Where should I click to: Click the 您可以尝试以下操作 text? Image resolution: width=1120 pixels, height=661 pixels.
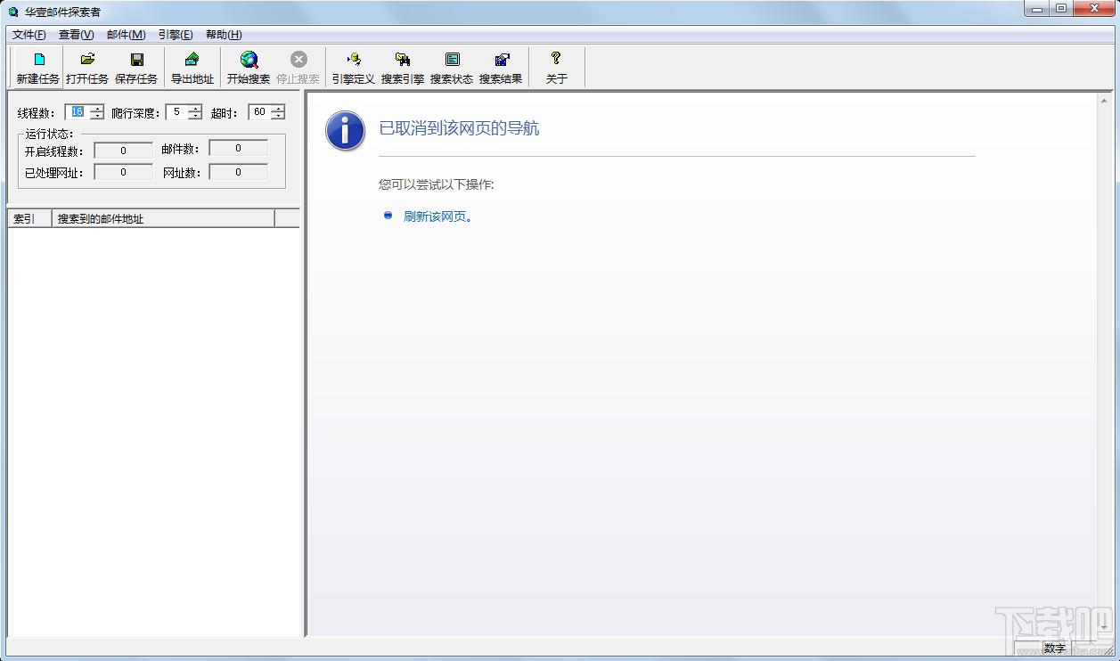pos(436,185)
